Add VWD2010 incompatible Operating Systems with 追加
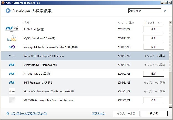 point(154,100)
